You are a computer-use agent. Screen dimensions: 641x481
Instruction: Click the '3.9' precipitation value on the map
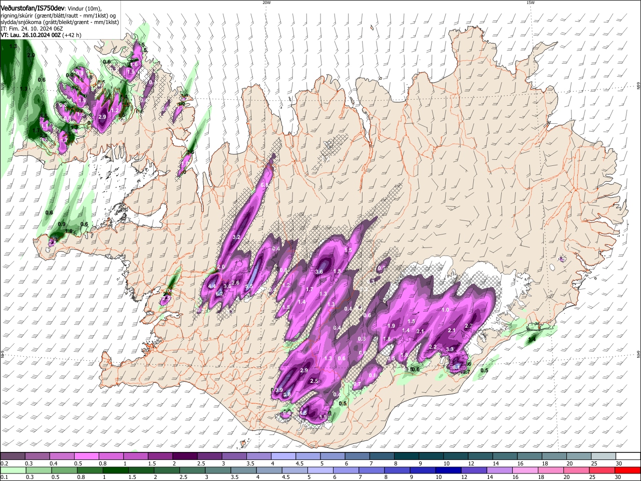pos(279,390)
